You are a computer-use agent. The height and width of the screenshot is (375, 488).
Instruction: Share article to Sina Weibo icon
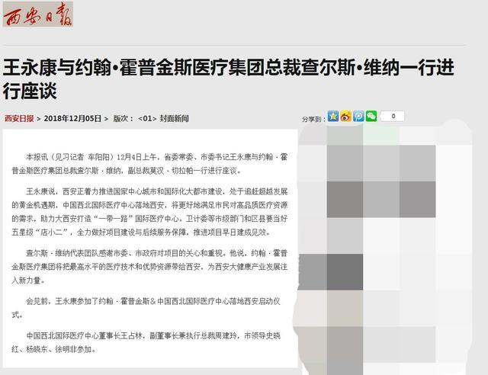tap(345, 116)
